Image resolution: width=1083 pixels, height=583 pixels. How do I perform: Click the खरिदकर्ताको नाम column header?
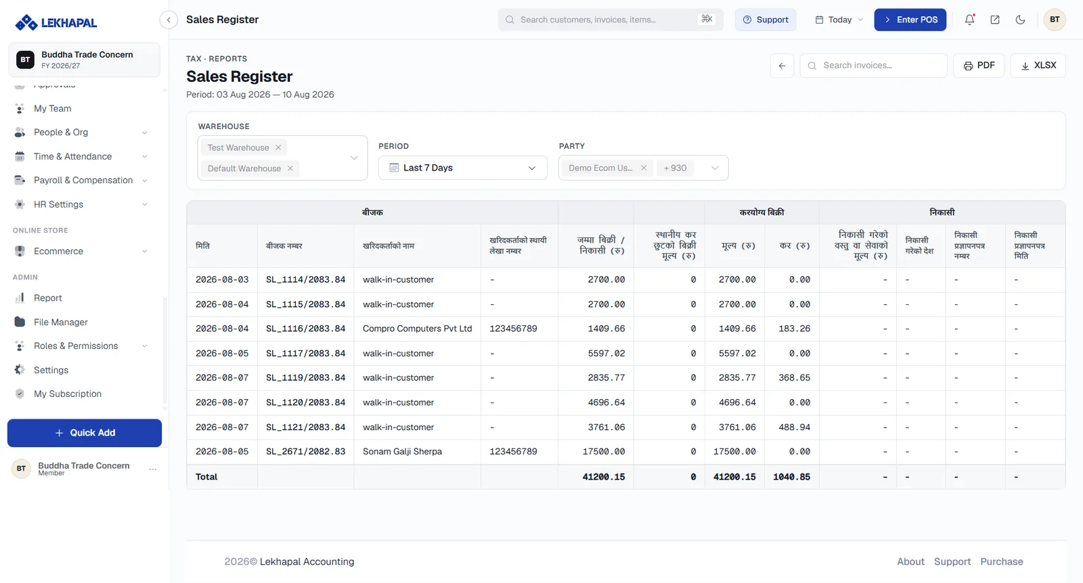389,246
